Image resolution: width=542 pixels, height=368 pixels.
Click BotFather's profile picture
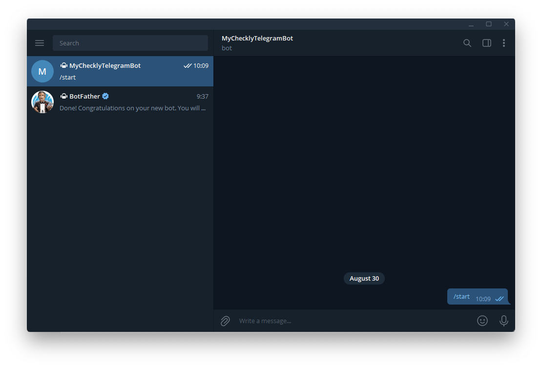pyautogui.click(x=42, y=102)
